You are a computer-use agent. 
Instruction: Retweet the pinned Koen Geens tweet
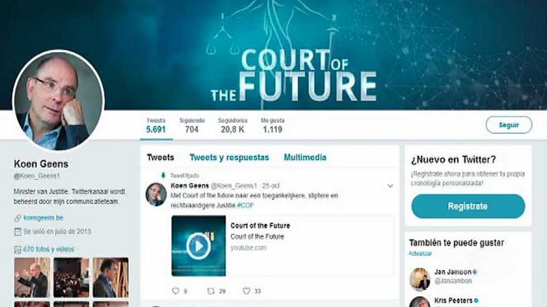point(211,291)
